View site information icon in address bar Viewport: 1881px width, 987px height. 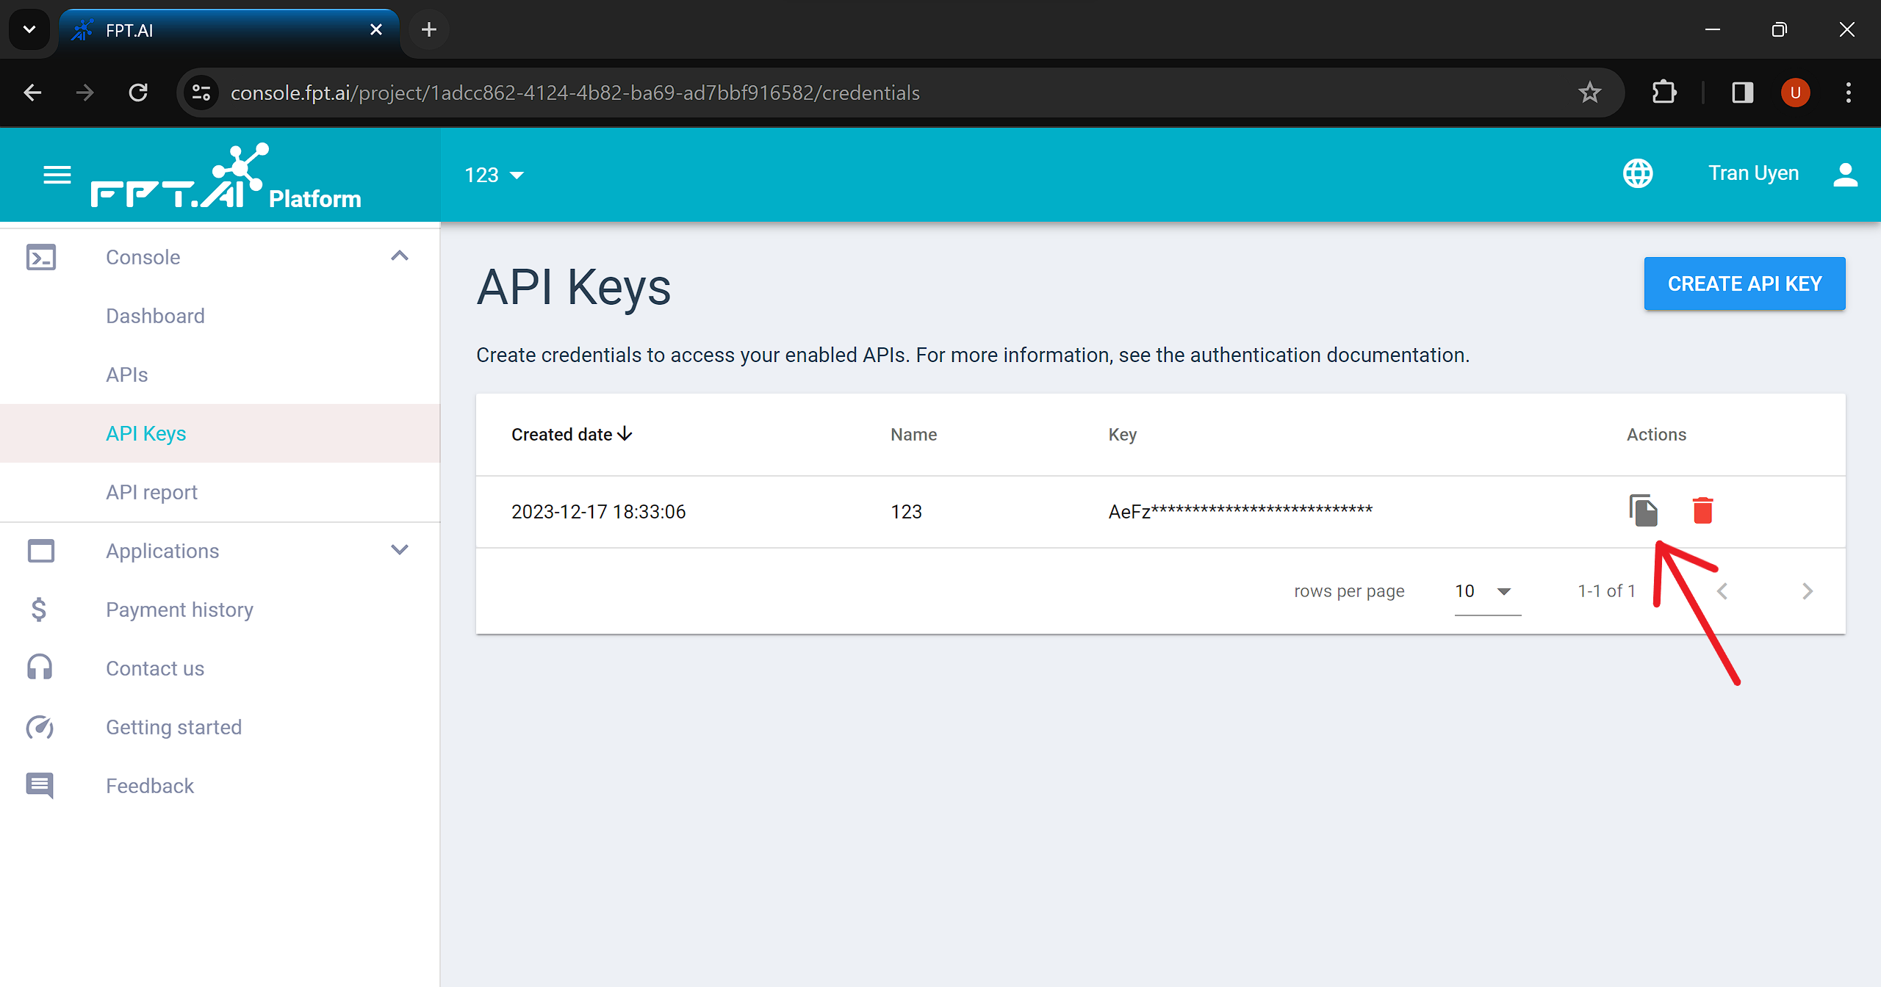pos(201,93)
